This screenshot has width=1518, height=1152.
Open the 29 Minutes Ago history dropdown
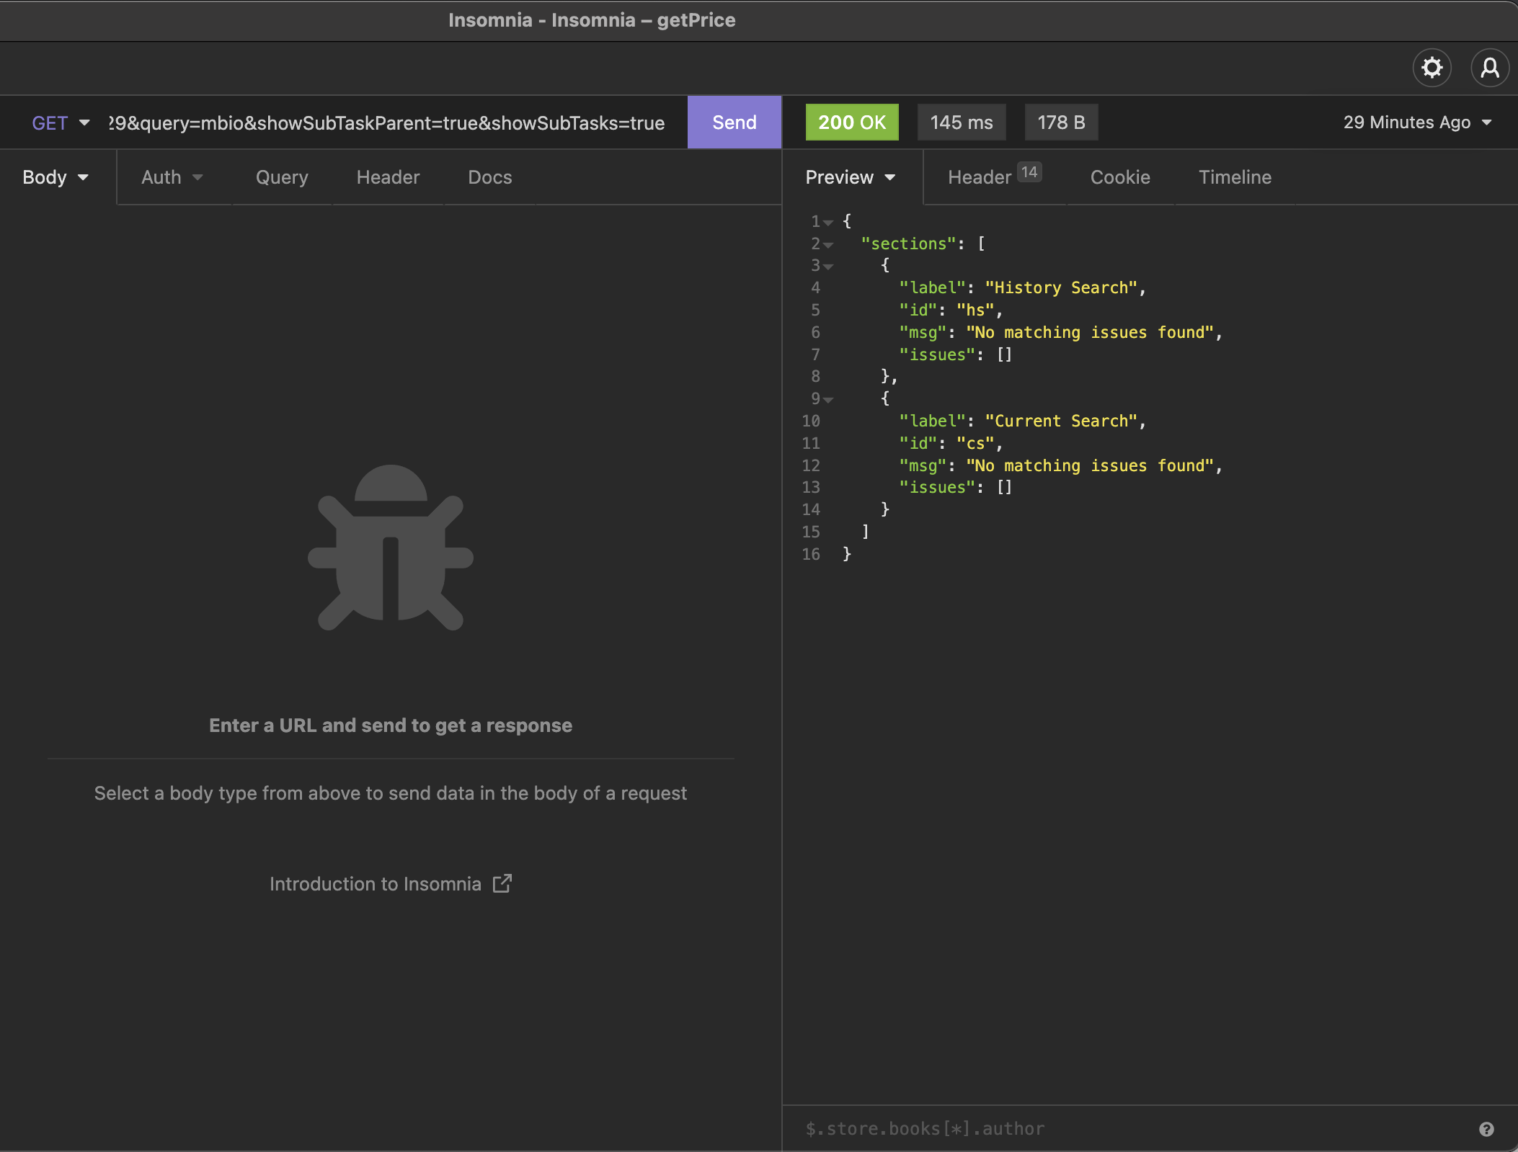click(x=1417, y=122)
